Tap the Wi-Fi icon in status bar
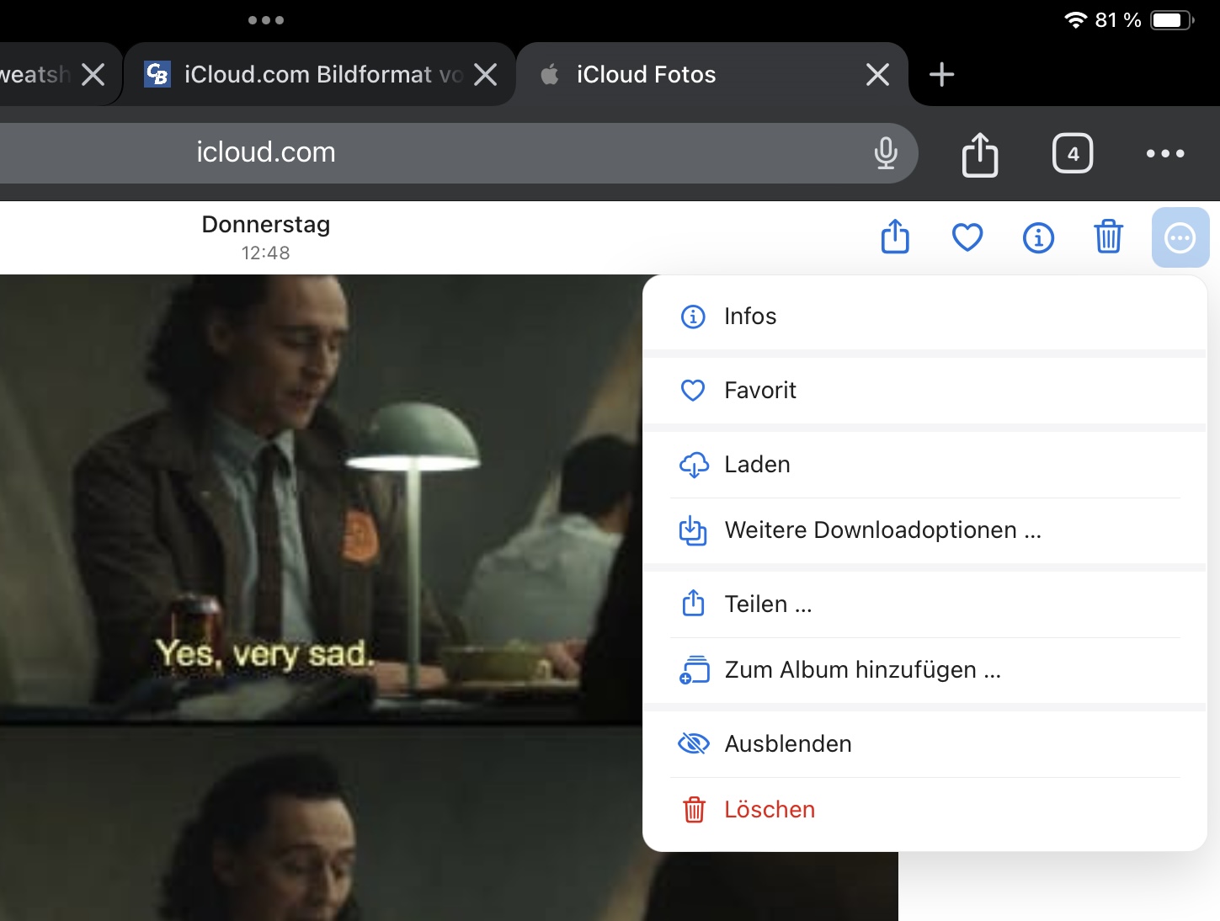Viewport: 1220px width, 921px height. pos(1075,20)
